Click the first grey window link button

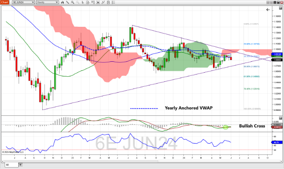pyautogui.click(x=268, y=2)
